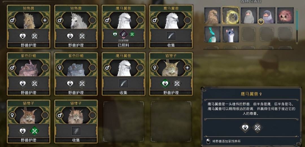
Task: Click the green paw heart on tan Kneazle card
Action: point(165,83)
